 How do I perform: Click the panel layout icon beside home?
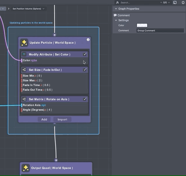tap(175, 3)
